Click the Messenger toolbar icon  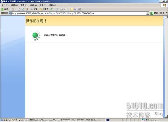(x=80, y=9)
